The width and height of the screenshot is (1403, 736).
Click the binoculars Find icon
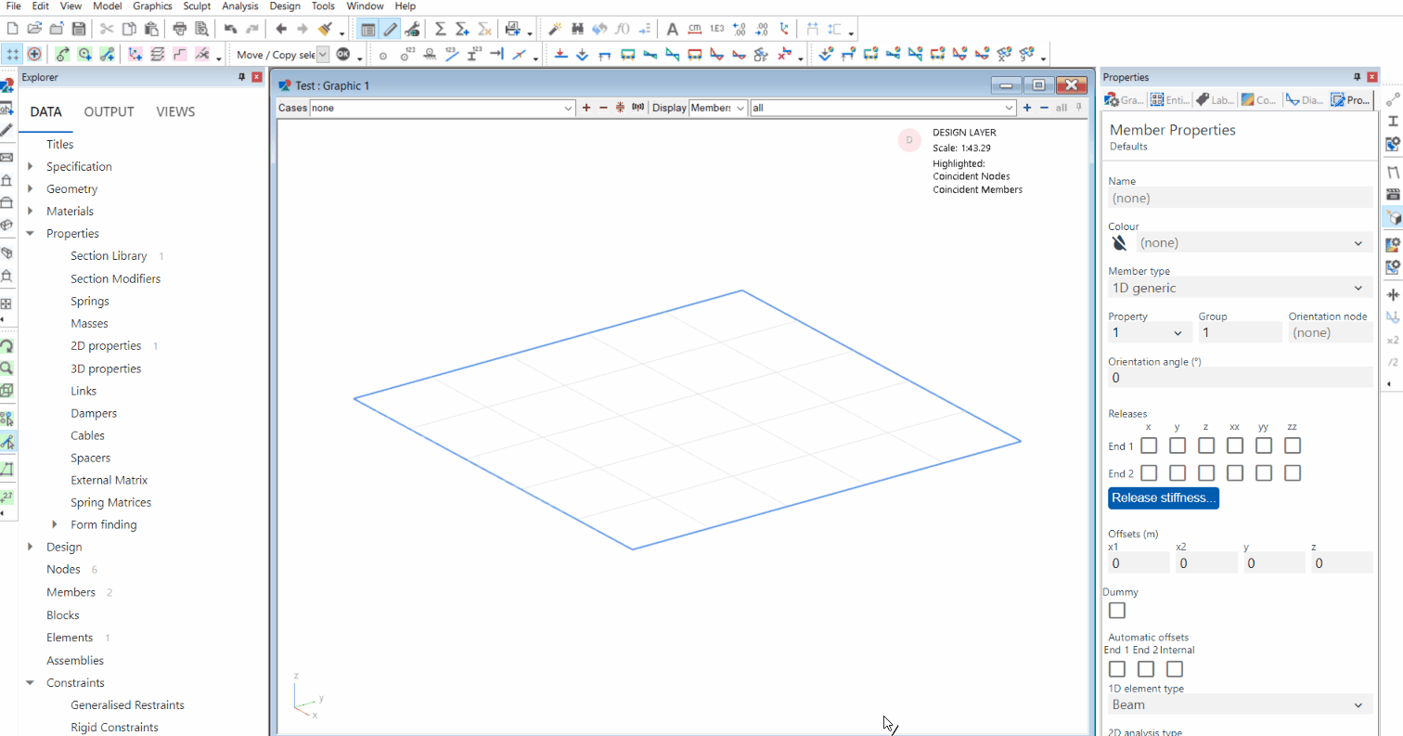[x=578, y=29]
